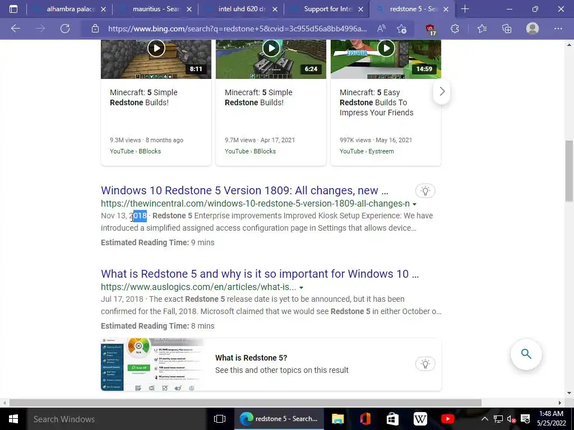The width and height of the screenshot is (574, 430).
Task: Open Minecraft 5 Easy Redstone Builds title
Action: [x=376, y=102]
